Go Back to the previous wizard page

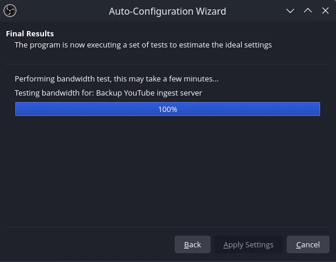click(x=192, y=244)
